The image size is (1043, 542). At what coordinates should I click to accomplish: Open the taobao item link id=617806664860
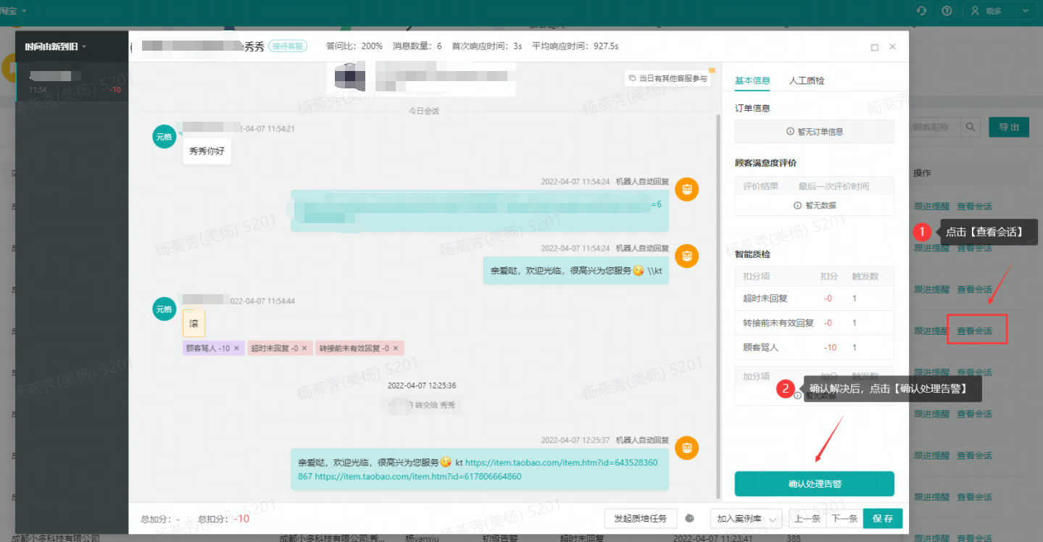(x=418, y=477)
